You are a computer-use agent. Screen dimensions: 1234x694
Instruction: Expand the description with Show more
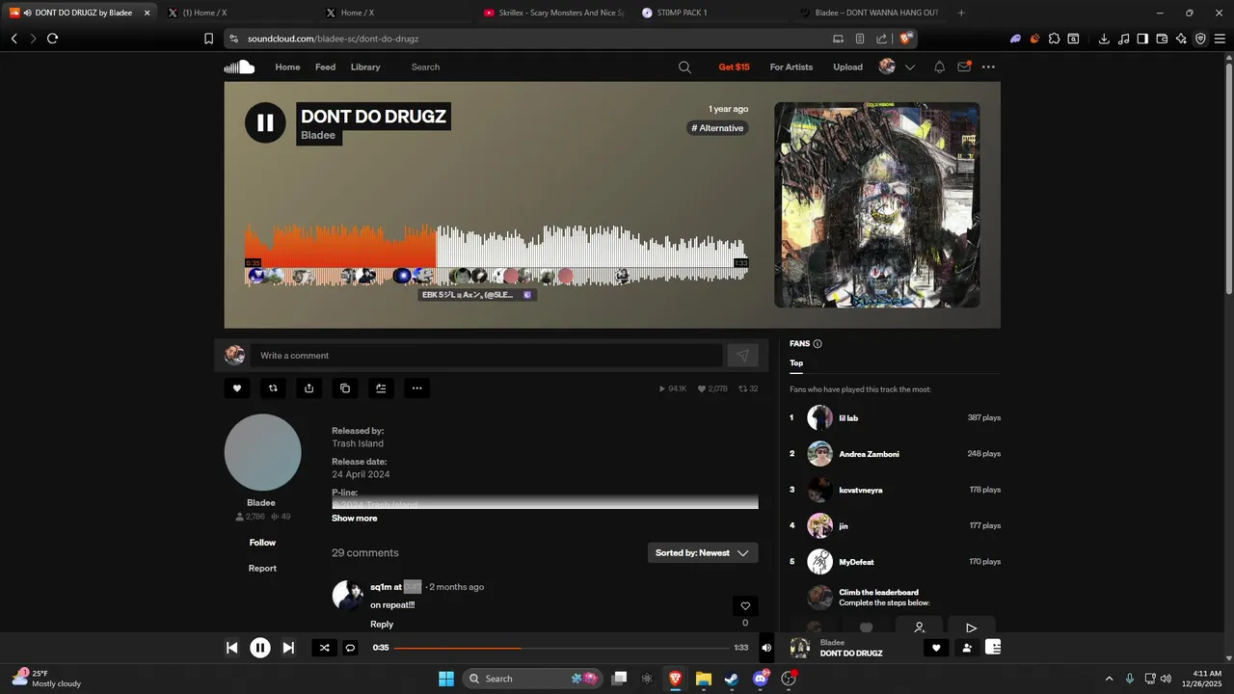tap(355, 519)
